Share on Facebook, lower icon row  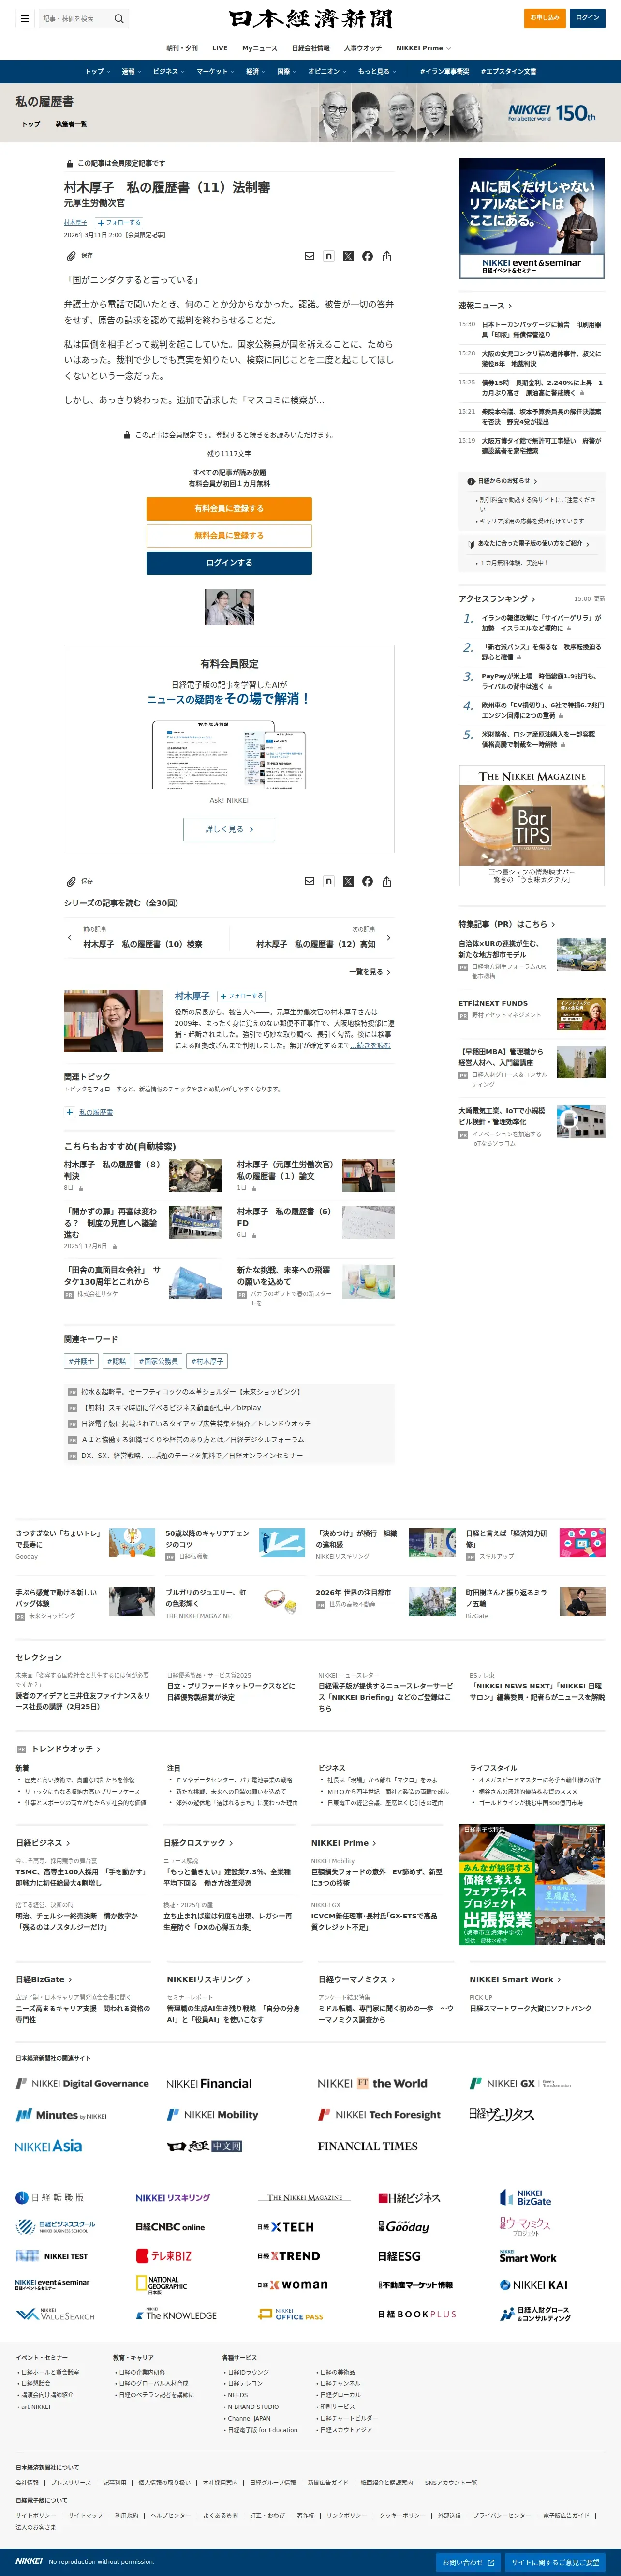368,881
